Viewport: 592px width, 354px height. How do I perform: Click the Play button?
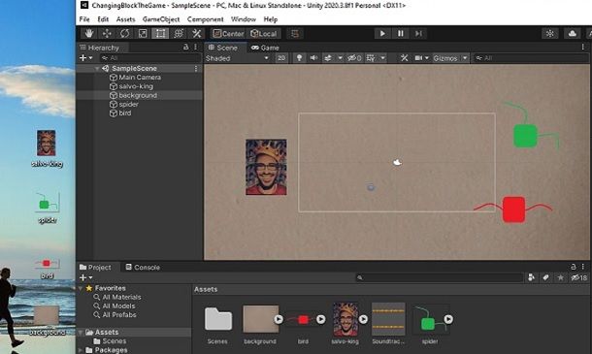pyautogui.click(x=382, y=34)
